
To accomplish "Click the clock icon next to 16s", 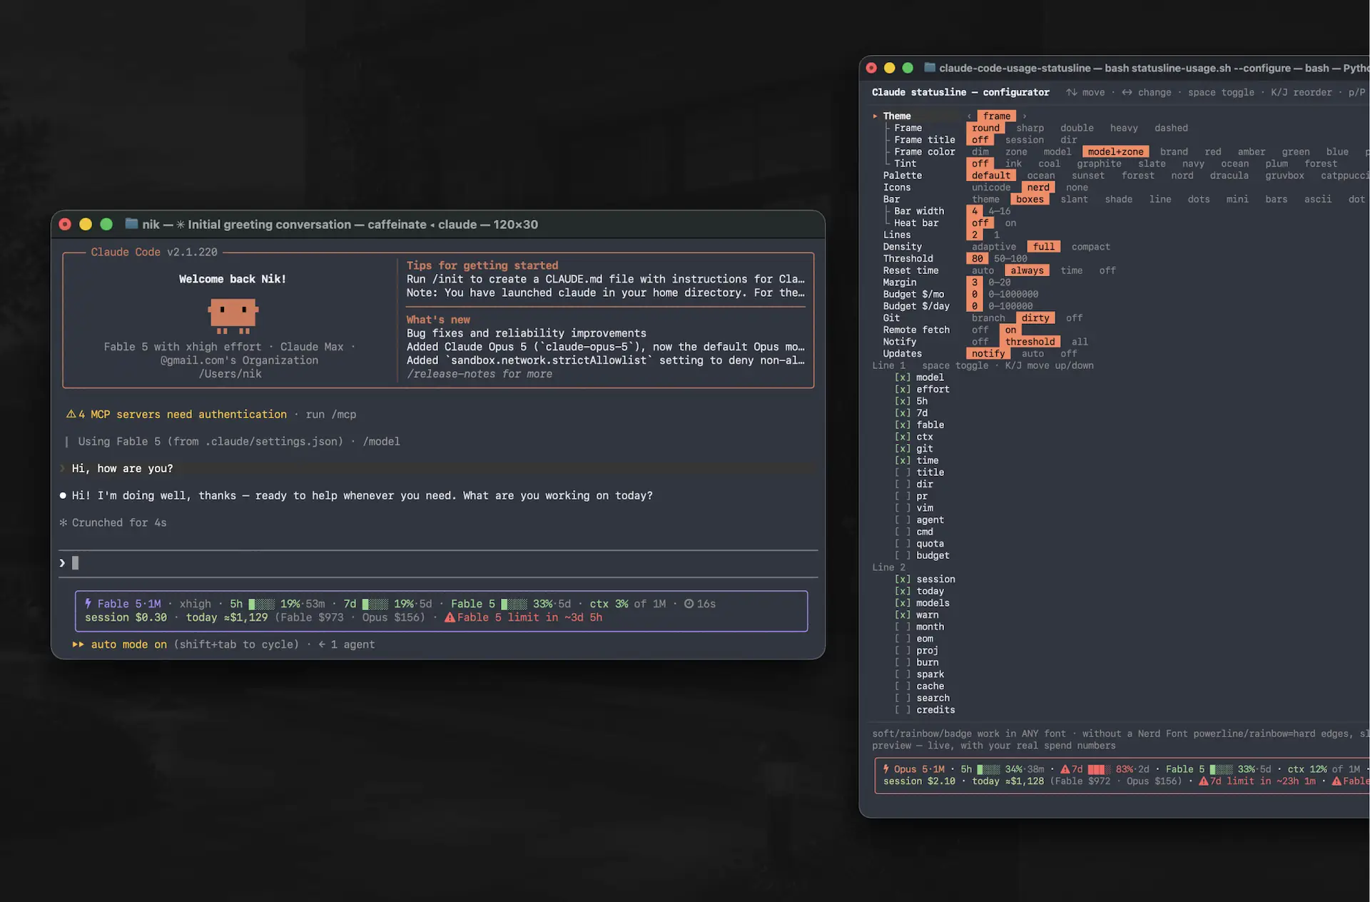I will pyautogui.click(x=689, y=604).
